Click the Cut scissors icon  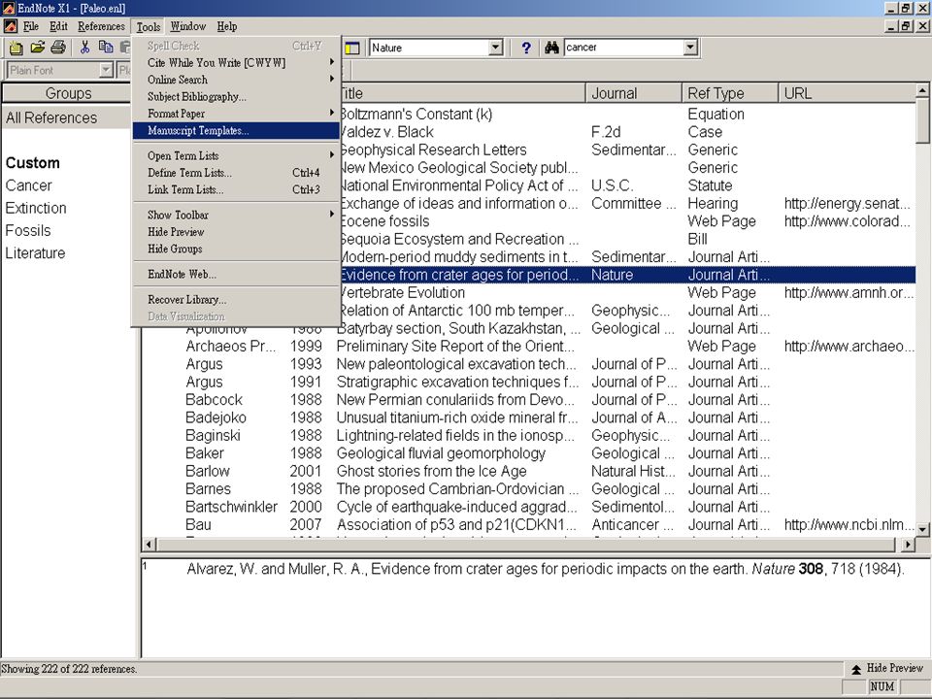(85, 48)
